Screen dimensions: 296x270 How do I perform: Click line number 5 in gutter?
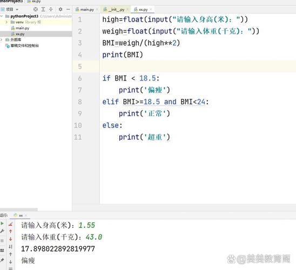coord(80,66)
